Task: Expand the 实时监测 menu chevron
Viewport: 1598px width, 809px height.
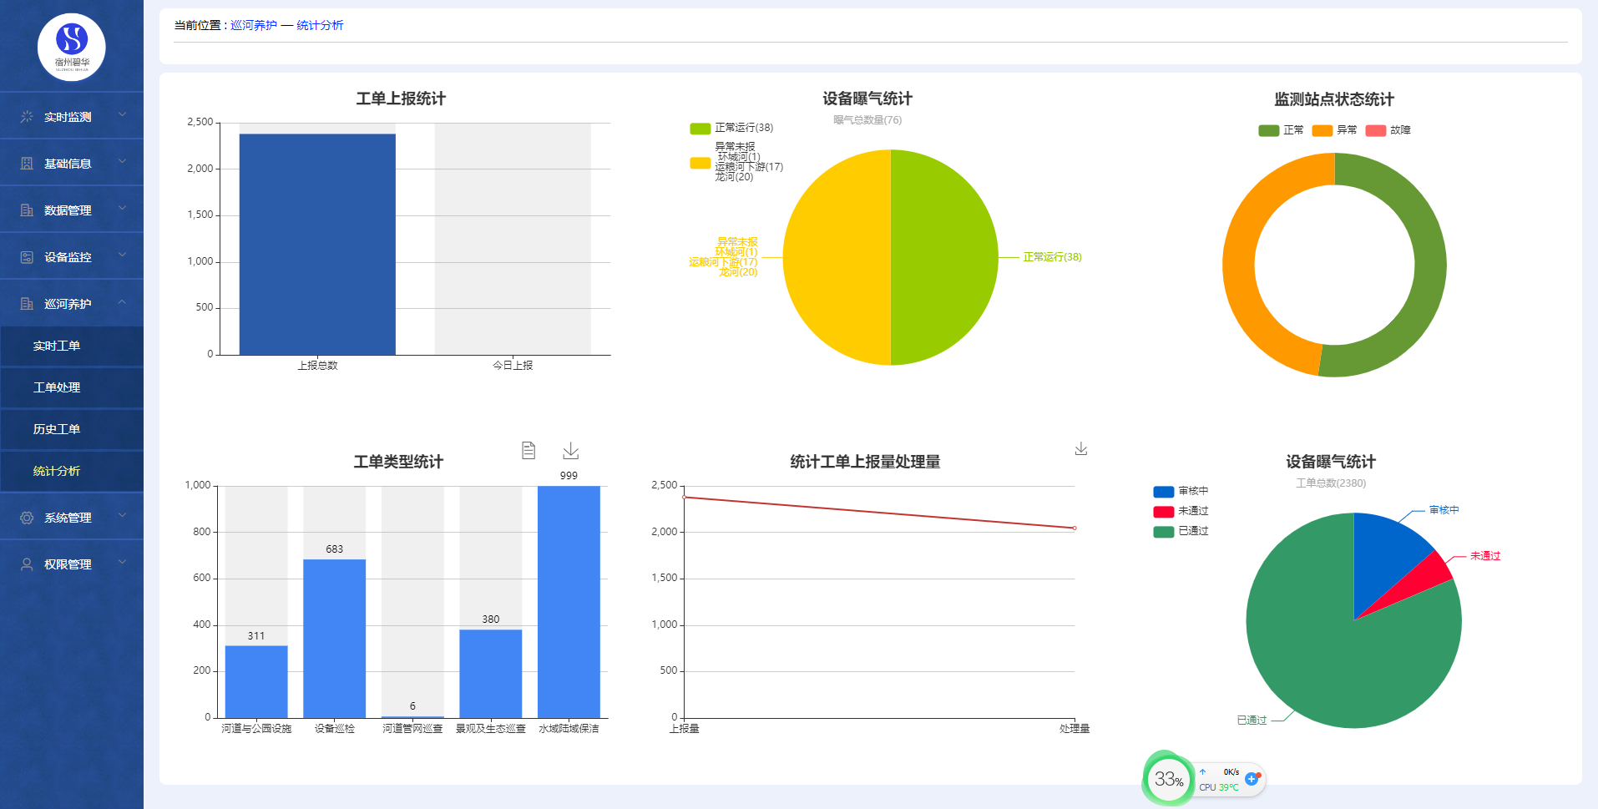Action: [122, 114]
